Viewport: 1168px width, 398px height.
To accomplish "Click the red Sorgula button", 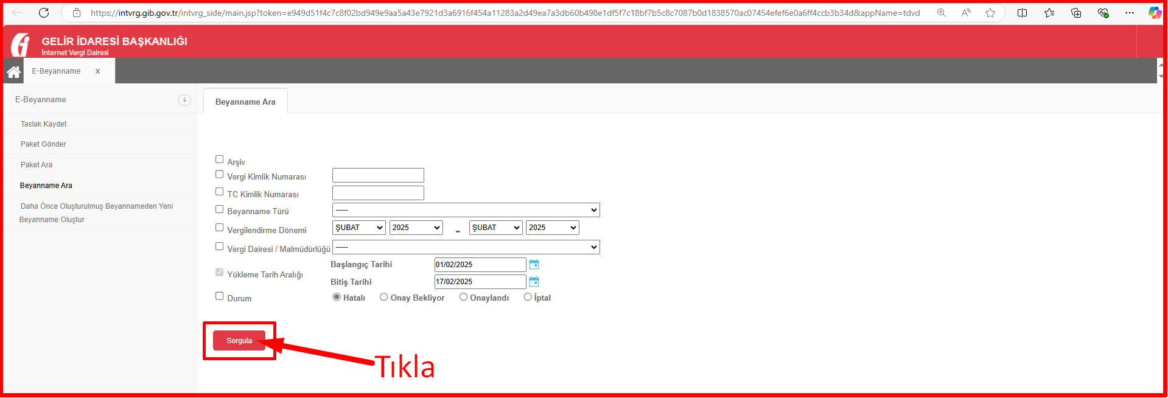I will 239,341.
